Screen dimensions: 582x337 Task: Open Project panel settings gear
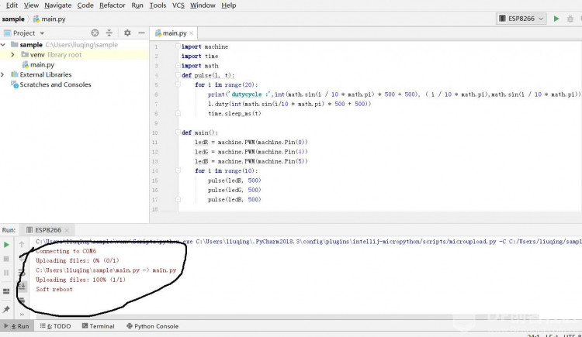click(127, 33)
